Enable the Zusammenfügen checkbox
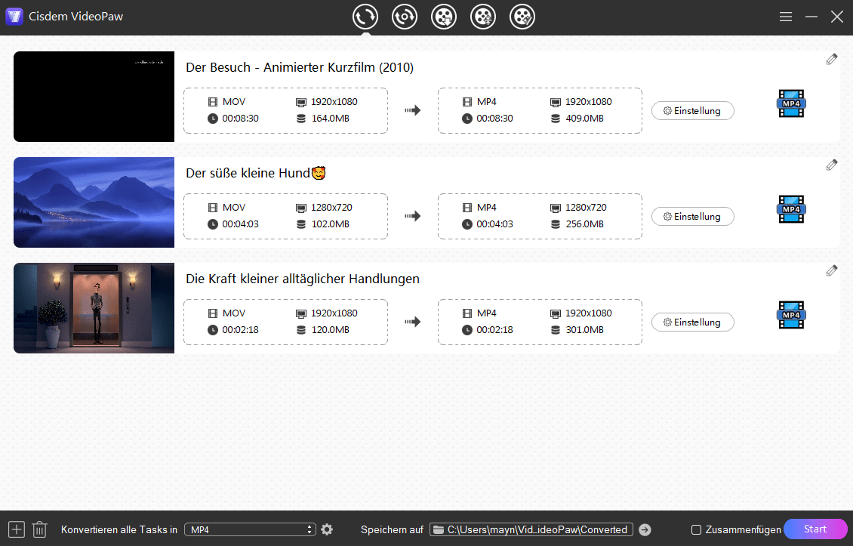Viewport: 853px width, 546px height. point(695,529)
